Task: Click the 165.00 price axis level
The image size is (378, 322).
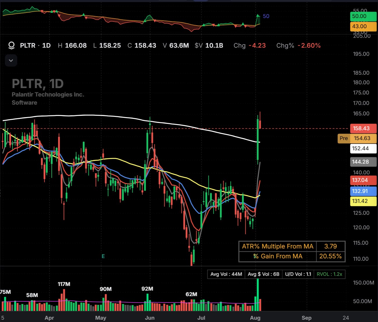Action: 361,114
